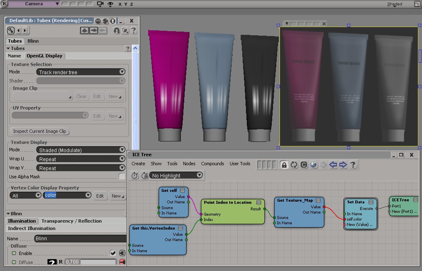Enable the Use Alpha Mask checkbox
This screenshot has width=422, height=271.
click(122, 177)
